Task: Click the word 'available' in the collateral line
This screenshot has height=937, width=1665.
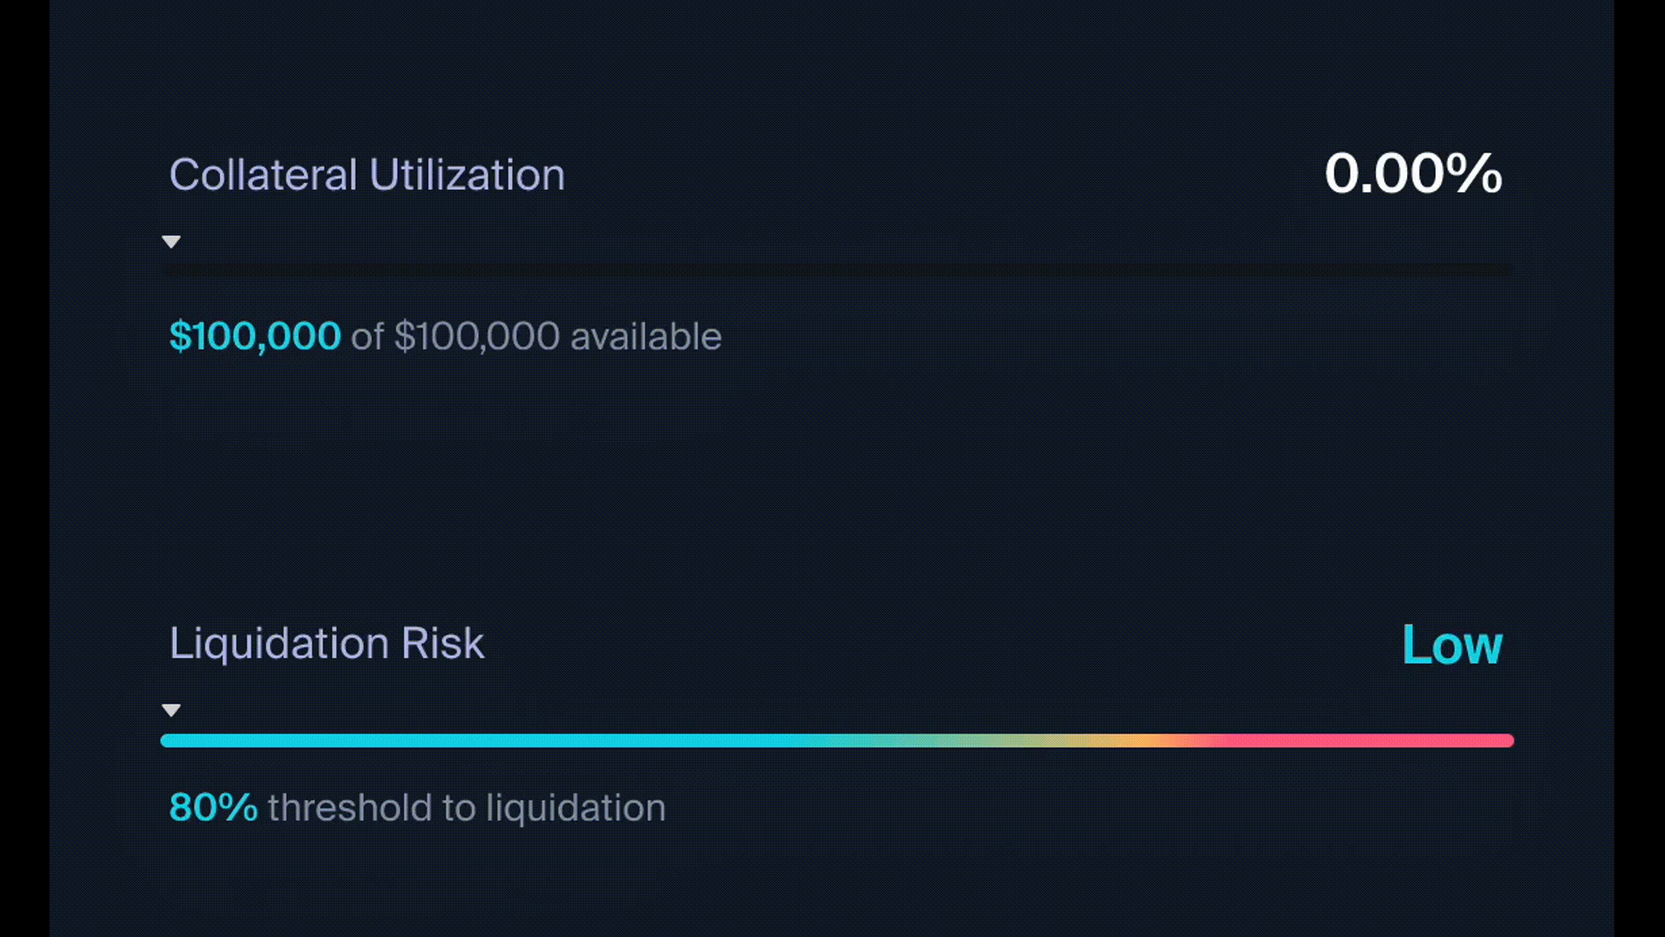Action: tap(646, 336)
